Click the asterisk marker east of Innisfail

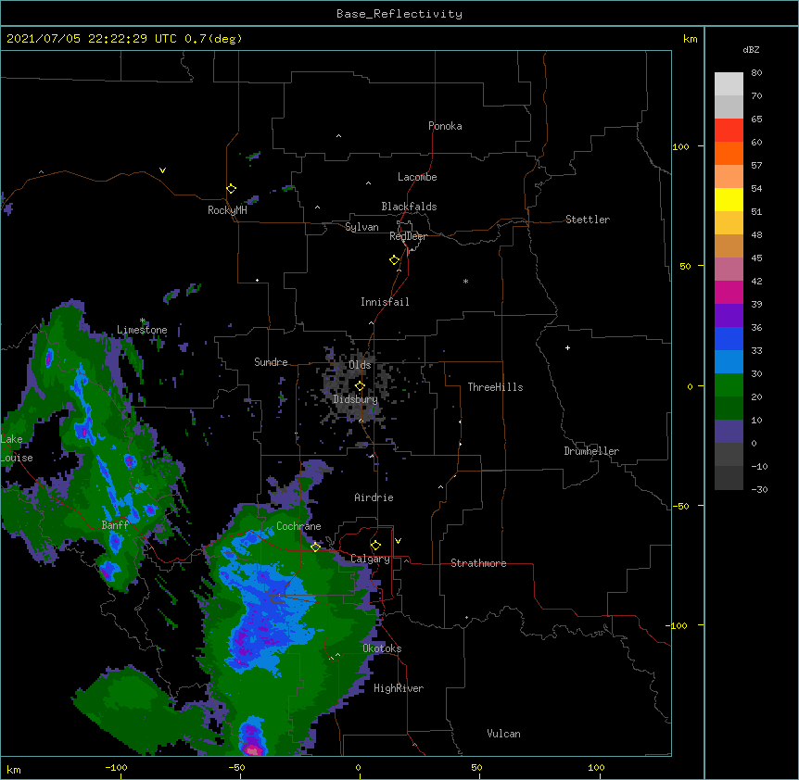click(465, 281)
